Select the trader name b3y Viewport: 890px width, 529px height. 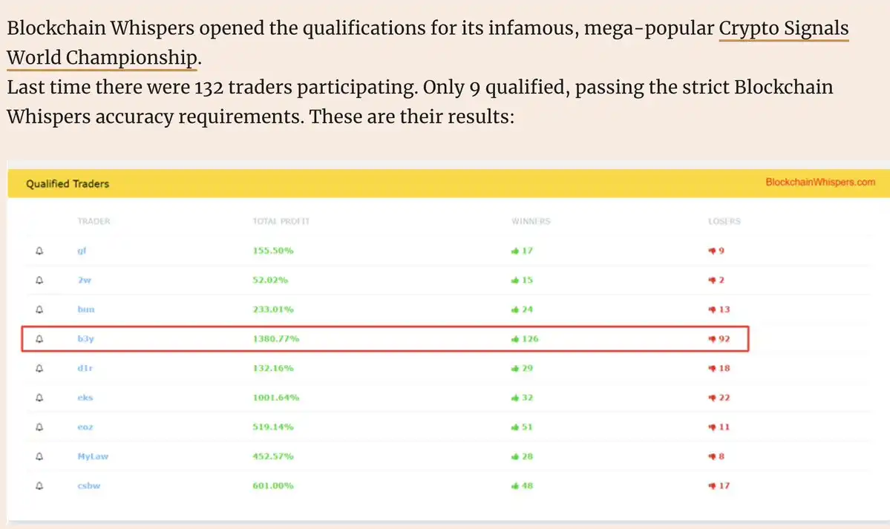click(x=85, y=339)
